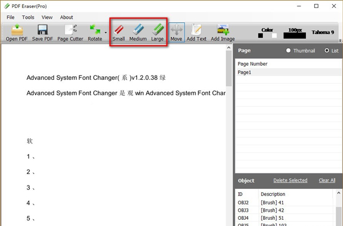Viewport: 343px width, 226px height.
Task: Maximize the PDF Eraser window
Action: click(x=316, y=6)
